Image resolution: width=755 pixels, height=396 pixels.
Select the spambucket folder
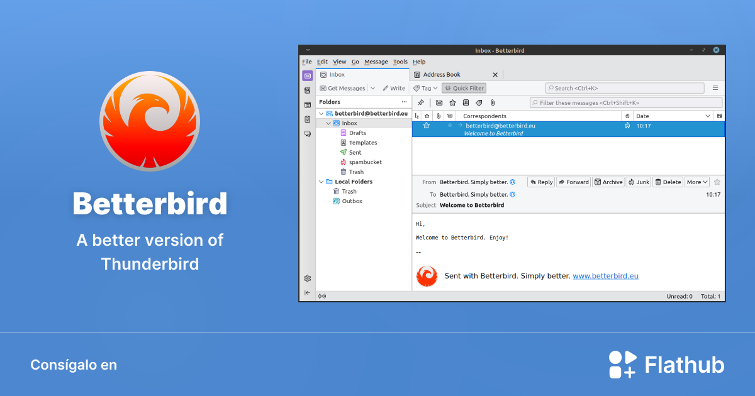point(361,162)
